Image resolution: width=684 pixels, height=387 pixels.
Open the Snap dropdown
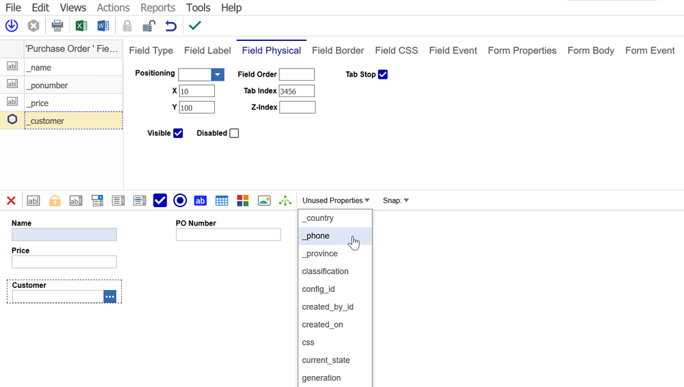pyautogui.click(x=396, y=200)
